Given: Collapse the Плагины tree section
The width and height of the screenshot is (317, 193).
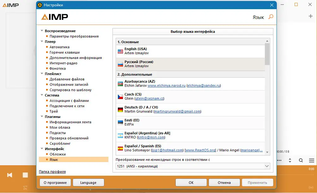Looking at the screenshot, I should coord(42,116).
